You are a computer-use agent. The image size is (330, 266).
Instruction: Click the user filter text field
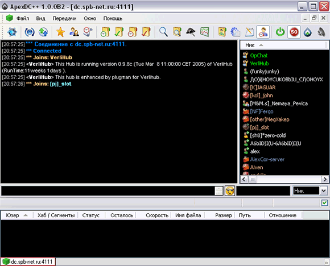(x=263, y=191)
